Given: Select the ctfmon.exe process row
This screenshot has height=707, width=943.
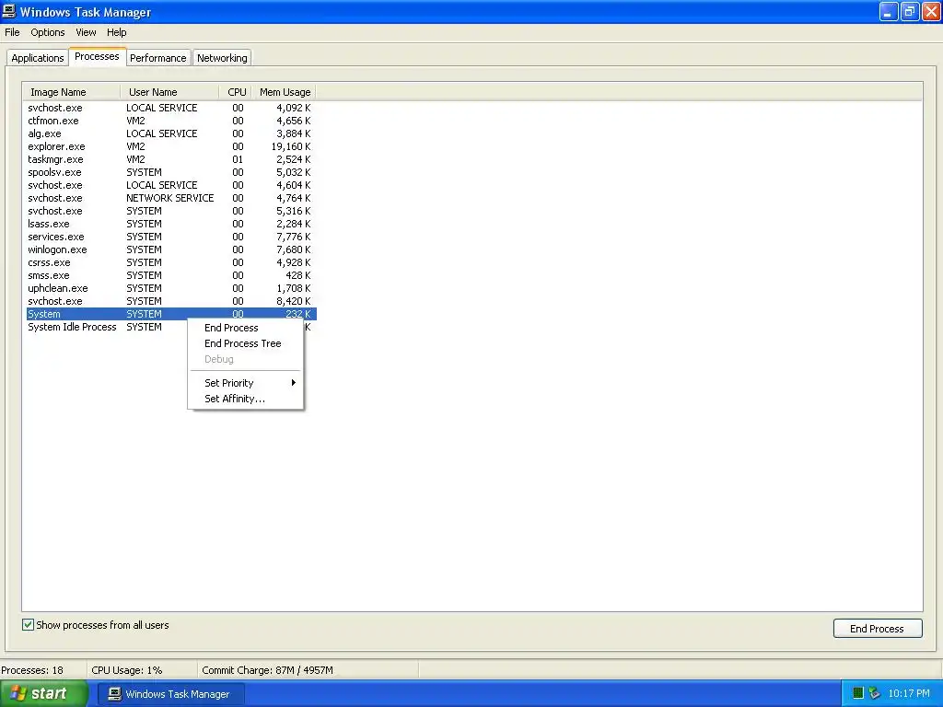Looking at the screenshot, I should (171, 121).
